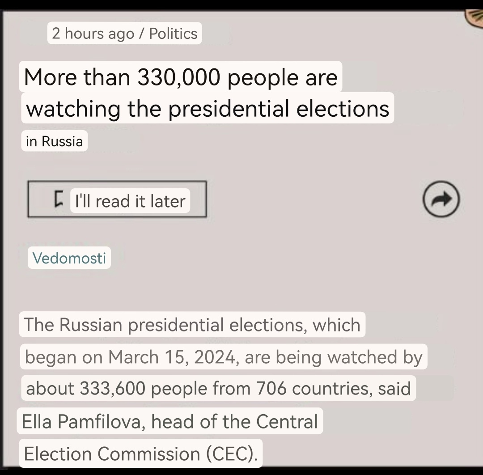Click headline text "watching the presidential elections"
Viewport: 483px width, 475px height.
click(x=208, y=109)
